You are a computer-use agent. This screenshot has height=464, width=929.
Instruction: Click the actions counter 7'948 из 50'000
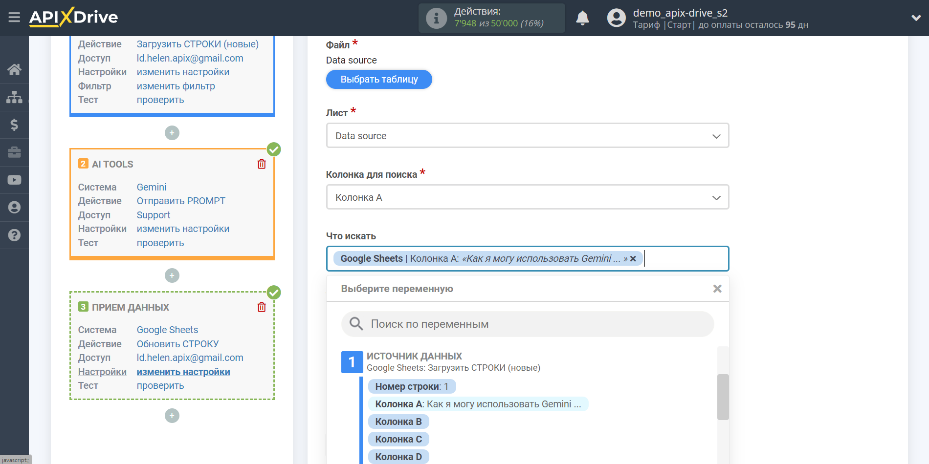[x=499, y=23]
